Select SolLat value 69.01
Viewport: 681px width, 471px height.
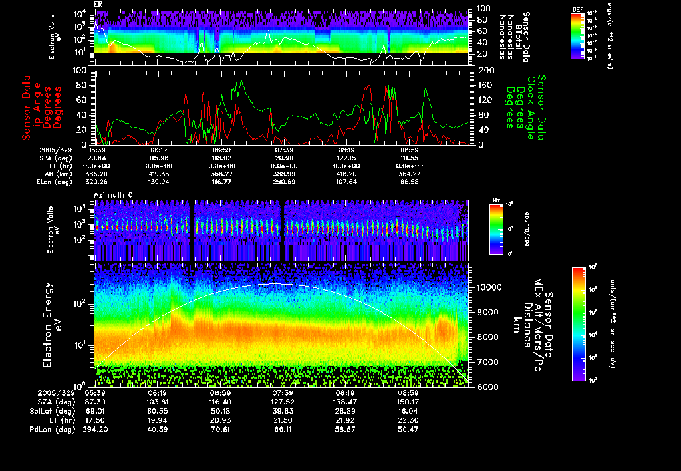(94, 412)
